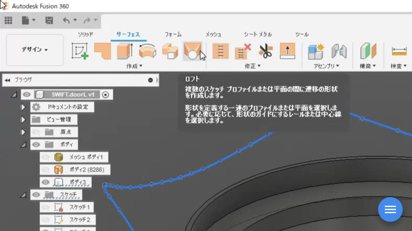The width and height of the screenshot is (412, 231).
Task: Collapse the SWIFT.doorL v1 root node
Action: [14, 95]
